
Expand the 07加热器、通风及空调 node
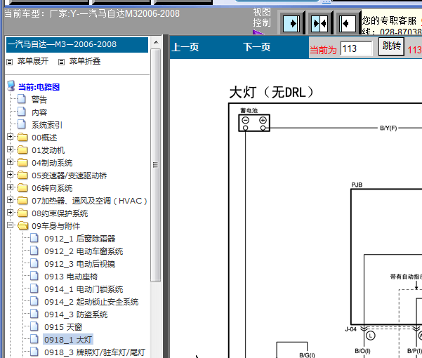(x=11, y=200)
